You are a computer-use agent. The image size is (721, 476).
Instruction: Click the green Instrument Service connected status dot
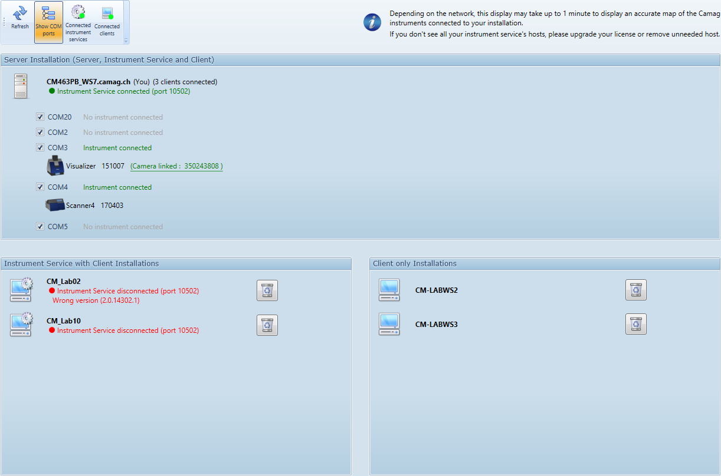click(52, 91)
